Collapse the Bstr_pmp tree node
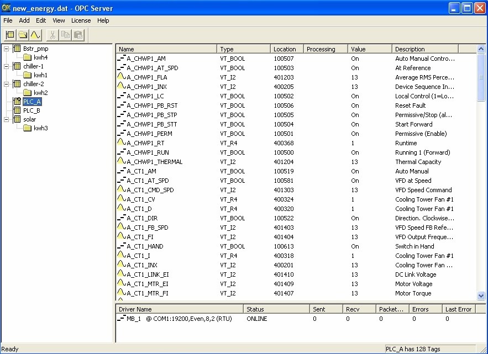This screenshot has height=354, width=488. pos(7,49)
